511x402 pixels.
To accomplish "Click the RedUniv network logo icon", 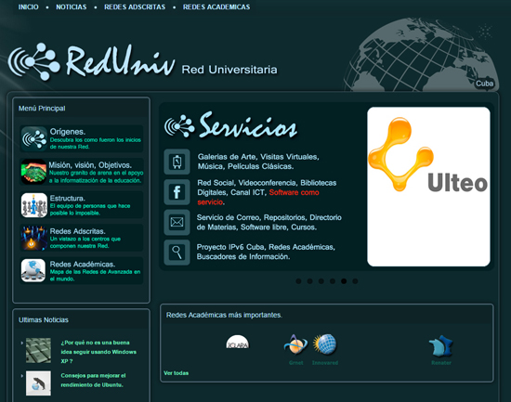I will [x=33, y=62].
